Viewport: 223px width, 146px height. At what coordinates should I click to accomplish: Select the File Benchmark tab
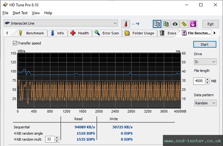[196, 33]
